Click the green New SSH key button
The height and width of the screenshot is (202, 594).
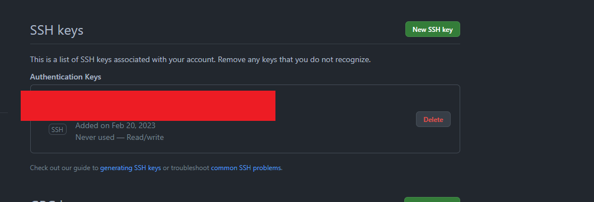click(433, 29)
